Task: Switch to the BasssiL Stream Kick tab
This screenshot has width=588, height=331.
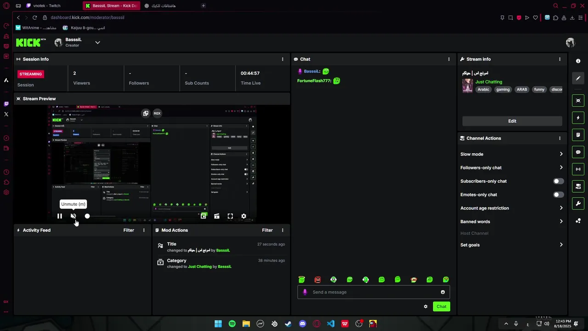Action: (112, 6)
